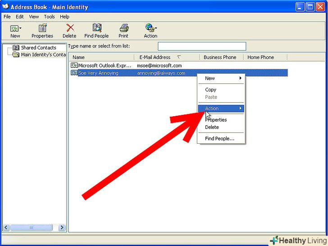Click the Main Identity's Contacts folder icon
The width and height of the screenshot is (328, 246).
[16, 55]
